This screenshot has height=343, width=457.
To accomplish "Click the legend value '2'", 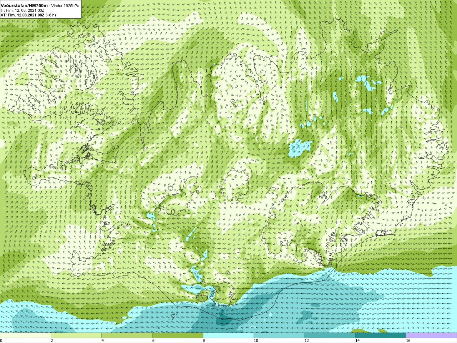I will coord(52,340).
